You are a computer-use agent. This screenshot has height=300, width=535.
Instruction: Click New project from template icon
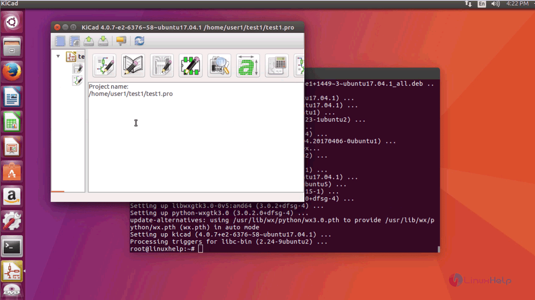(x=75, y=41)
